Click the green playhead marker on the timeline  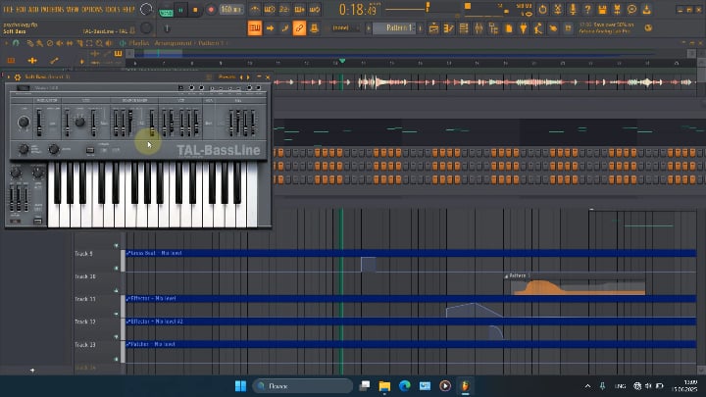342,61
